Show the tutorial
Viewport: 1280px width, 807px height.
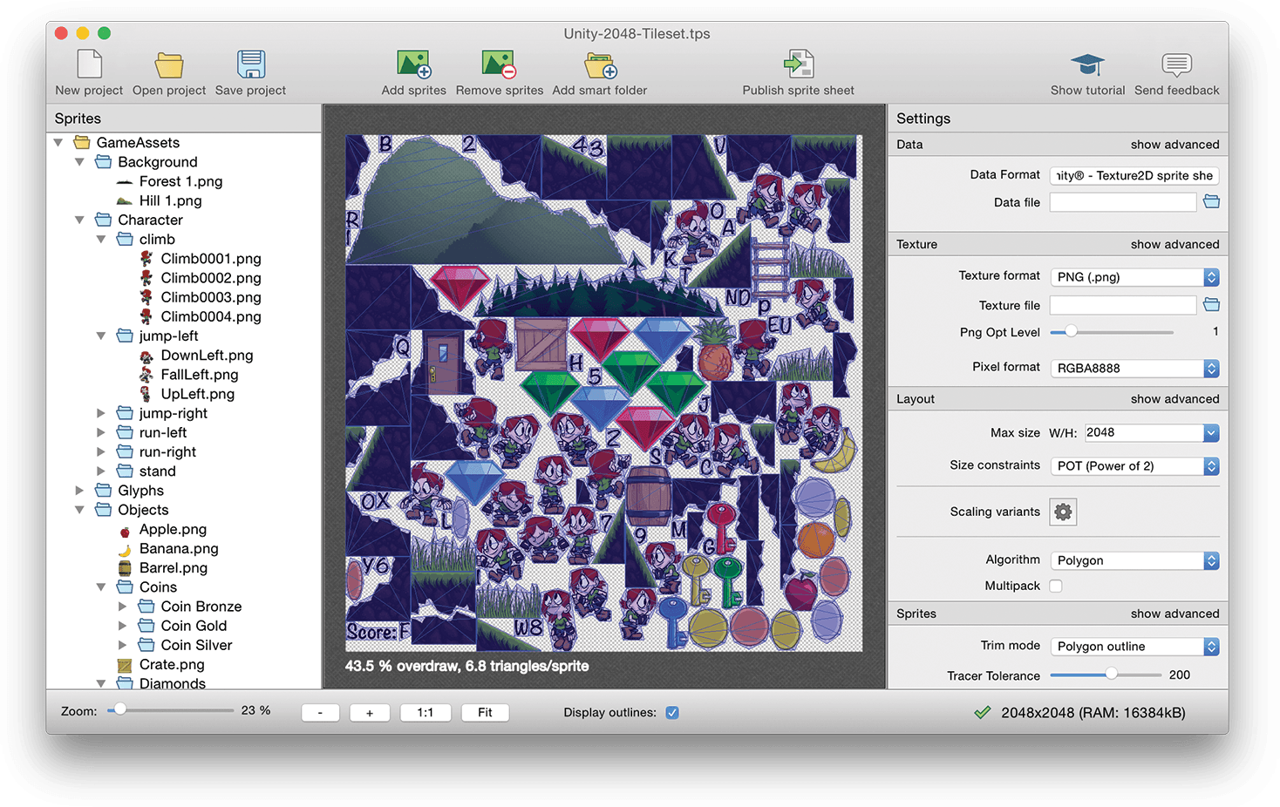tap(1087, 71)
